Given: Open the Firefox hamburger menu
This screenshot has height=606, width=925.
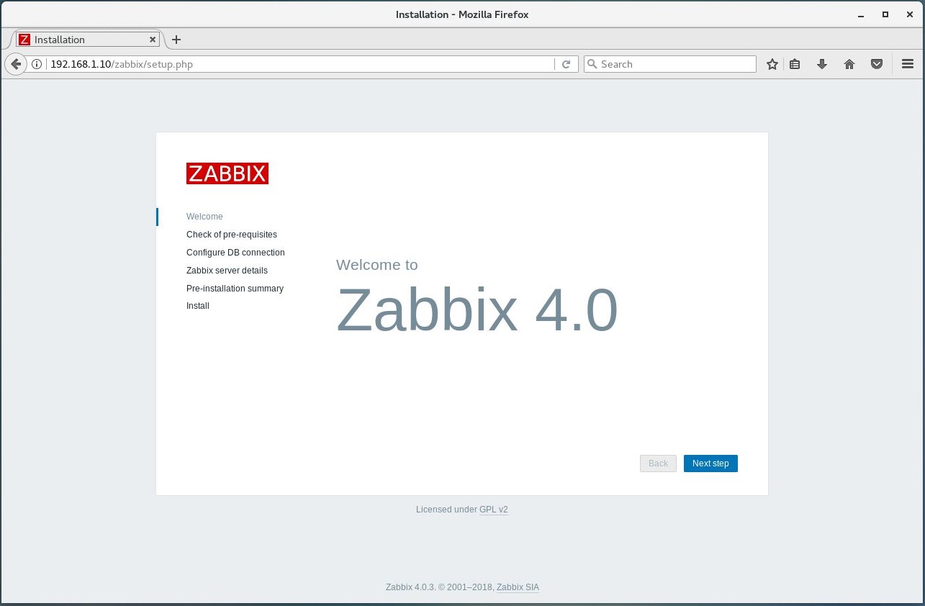Looking at the screenshot, I should point(908,64).
